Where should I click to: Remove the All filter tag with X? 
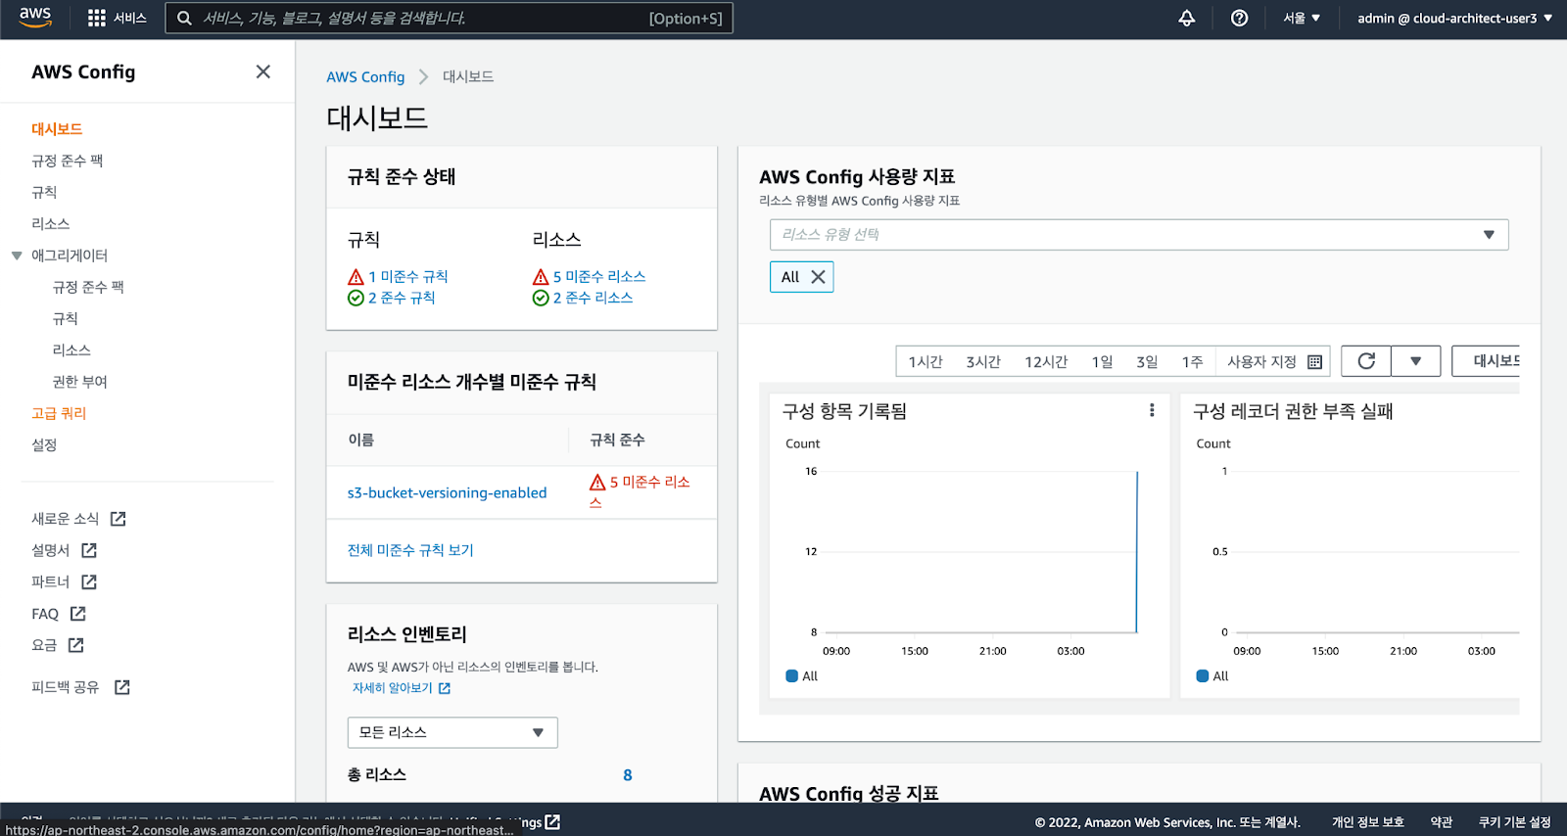pos(818,277)
